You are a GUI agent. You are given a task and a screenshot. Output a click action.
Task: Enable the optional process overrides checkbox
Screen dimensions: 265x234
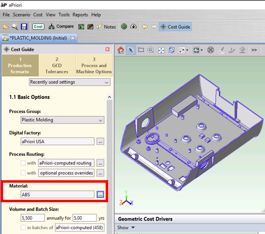tap(23, 173)
